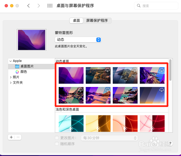This screenshot has width=181, height=156.
Task: Remove folder with minus button
Action: (18, 137)
